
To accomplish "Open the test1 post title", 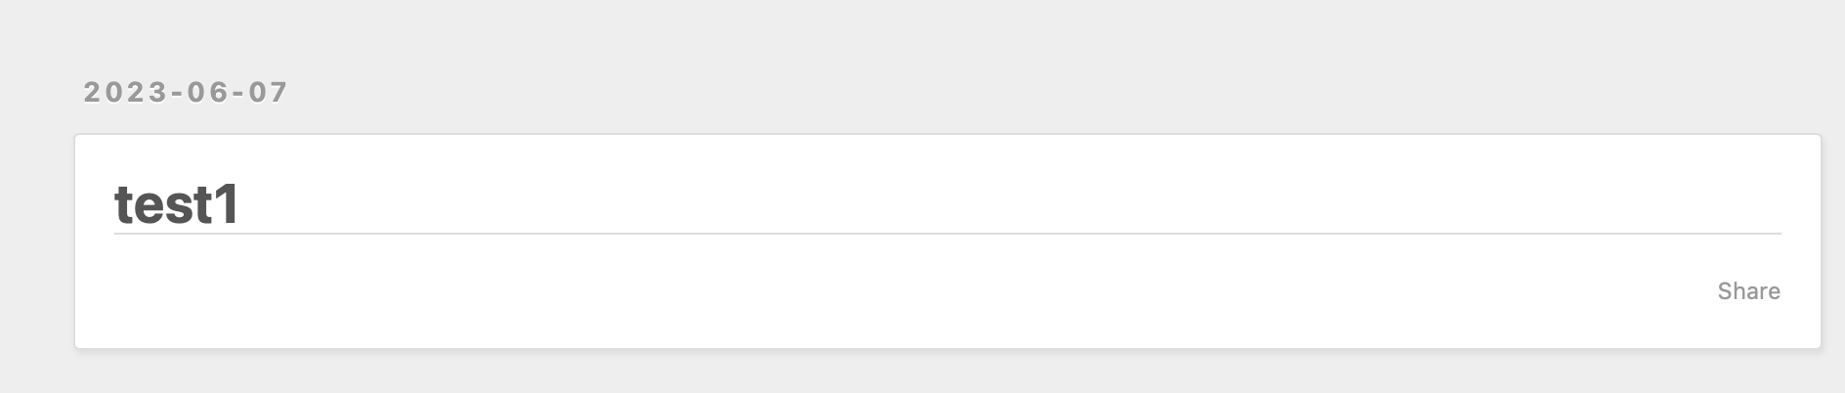I will click(x=177, y=205).
